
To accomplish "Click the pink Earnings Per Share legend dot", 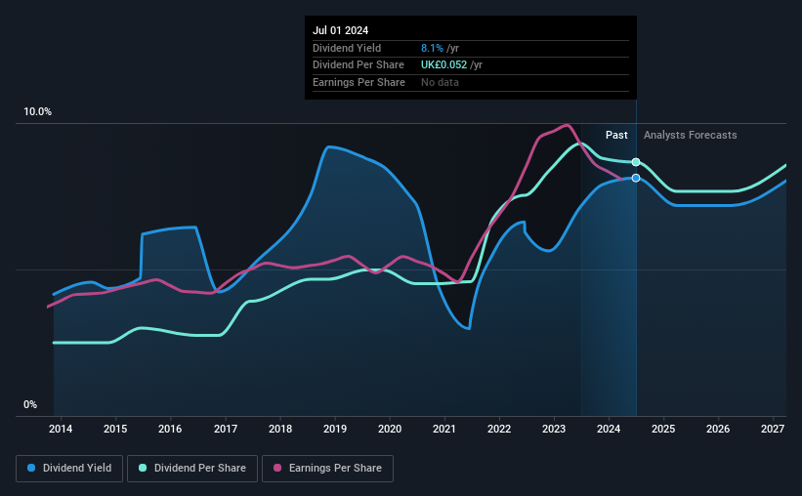I will tap(277, 468).
